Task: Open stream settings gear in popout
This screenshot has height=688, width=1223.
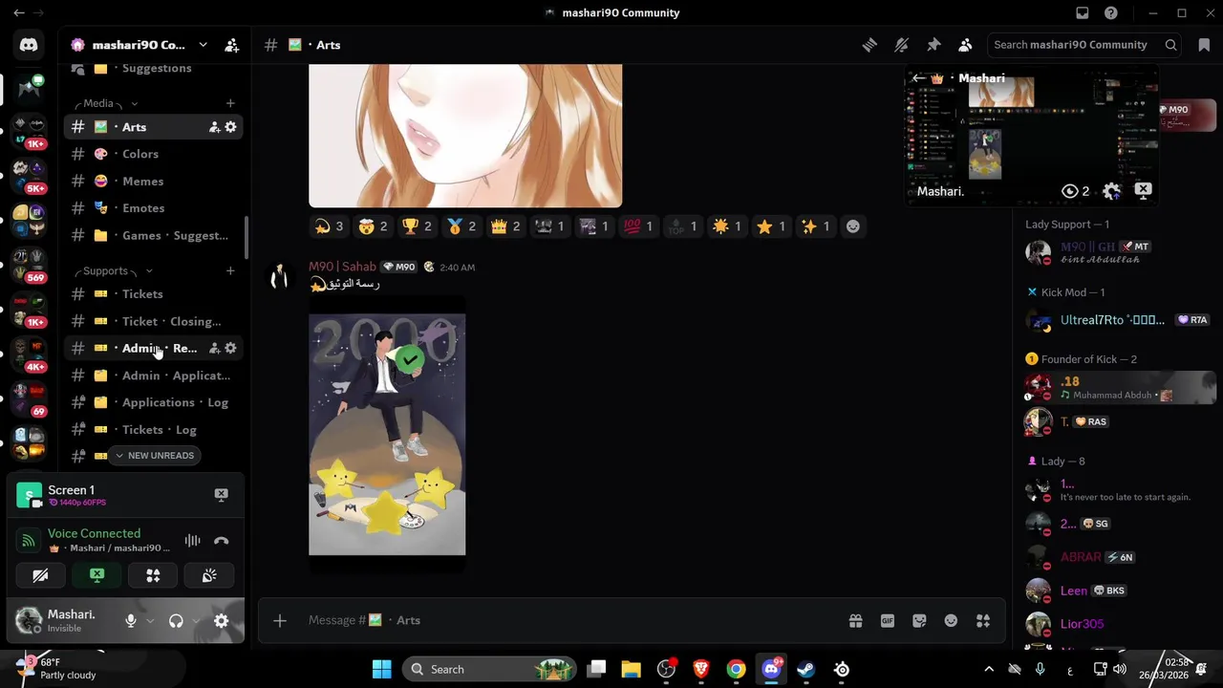Action: point(1111,191)
